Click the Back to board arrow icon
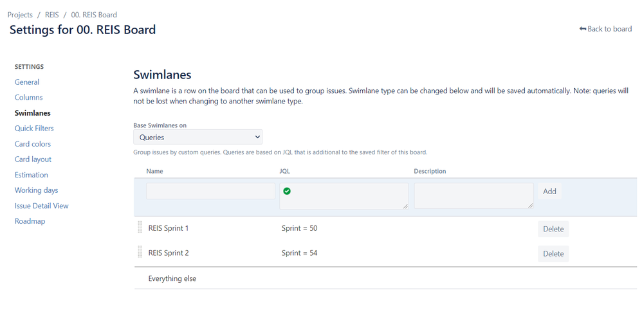642x324 pixels. [x=583, y=29]
